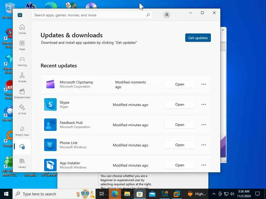Open Phone Link via Open button
The width and height of the screenshot is (266, 199).
tap(180, 145)
